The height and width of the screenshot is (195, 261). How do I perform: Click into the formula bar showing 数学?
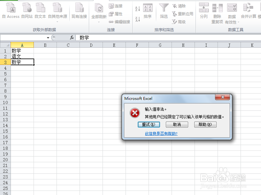coord(168,38)
